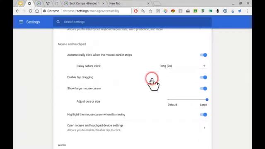Viewport: 265px width, 149px height.
Task: Click the 'Delay before click:' label
Action: tap(89, 66)
